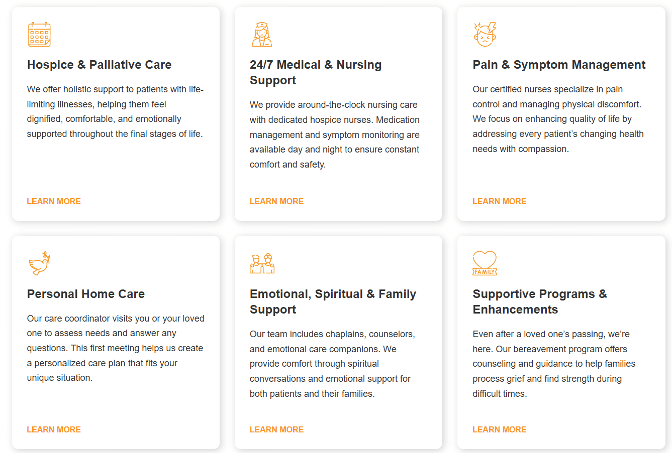Select the 24/7 Medical & Nursing Support title
Image resolution: width=672 pixels, height=453 pixels.
[316, 72]
